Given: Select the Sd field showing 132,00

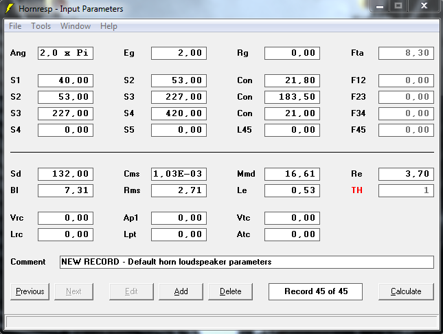Looking at the screenshot, I should [65, 174].
